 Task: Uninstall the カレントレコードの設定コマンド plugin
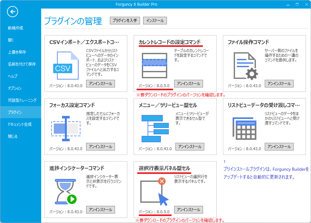[189, 83]
